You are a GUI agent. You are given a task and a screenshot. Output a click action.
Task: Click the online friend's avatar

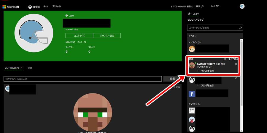[x=192, y=49]
